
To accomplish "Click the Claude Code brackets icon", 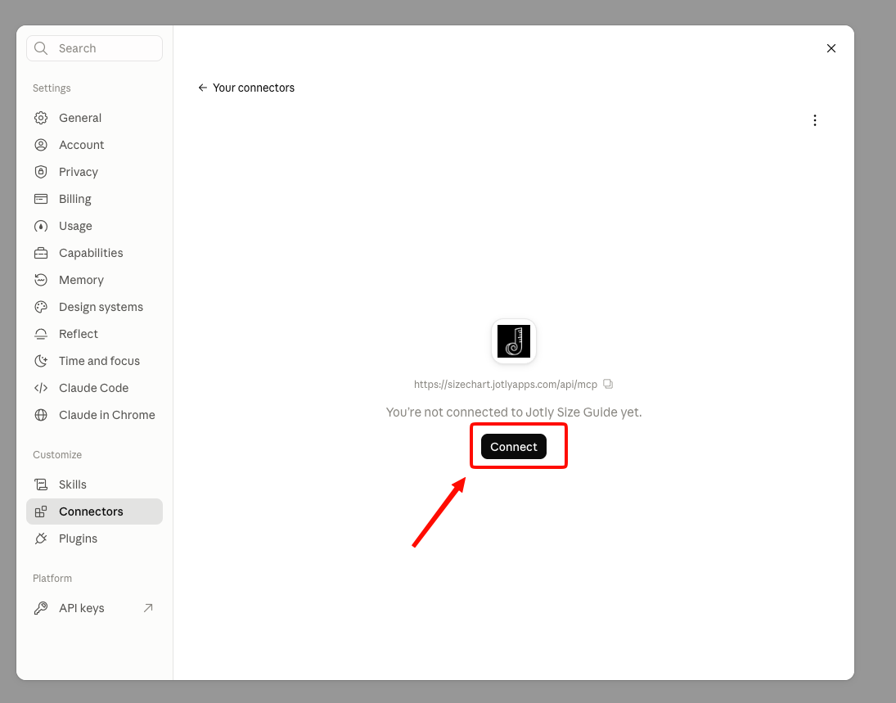I will tap(41, 388).
